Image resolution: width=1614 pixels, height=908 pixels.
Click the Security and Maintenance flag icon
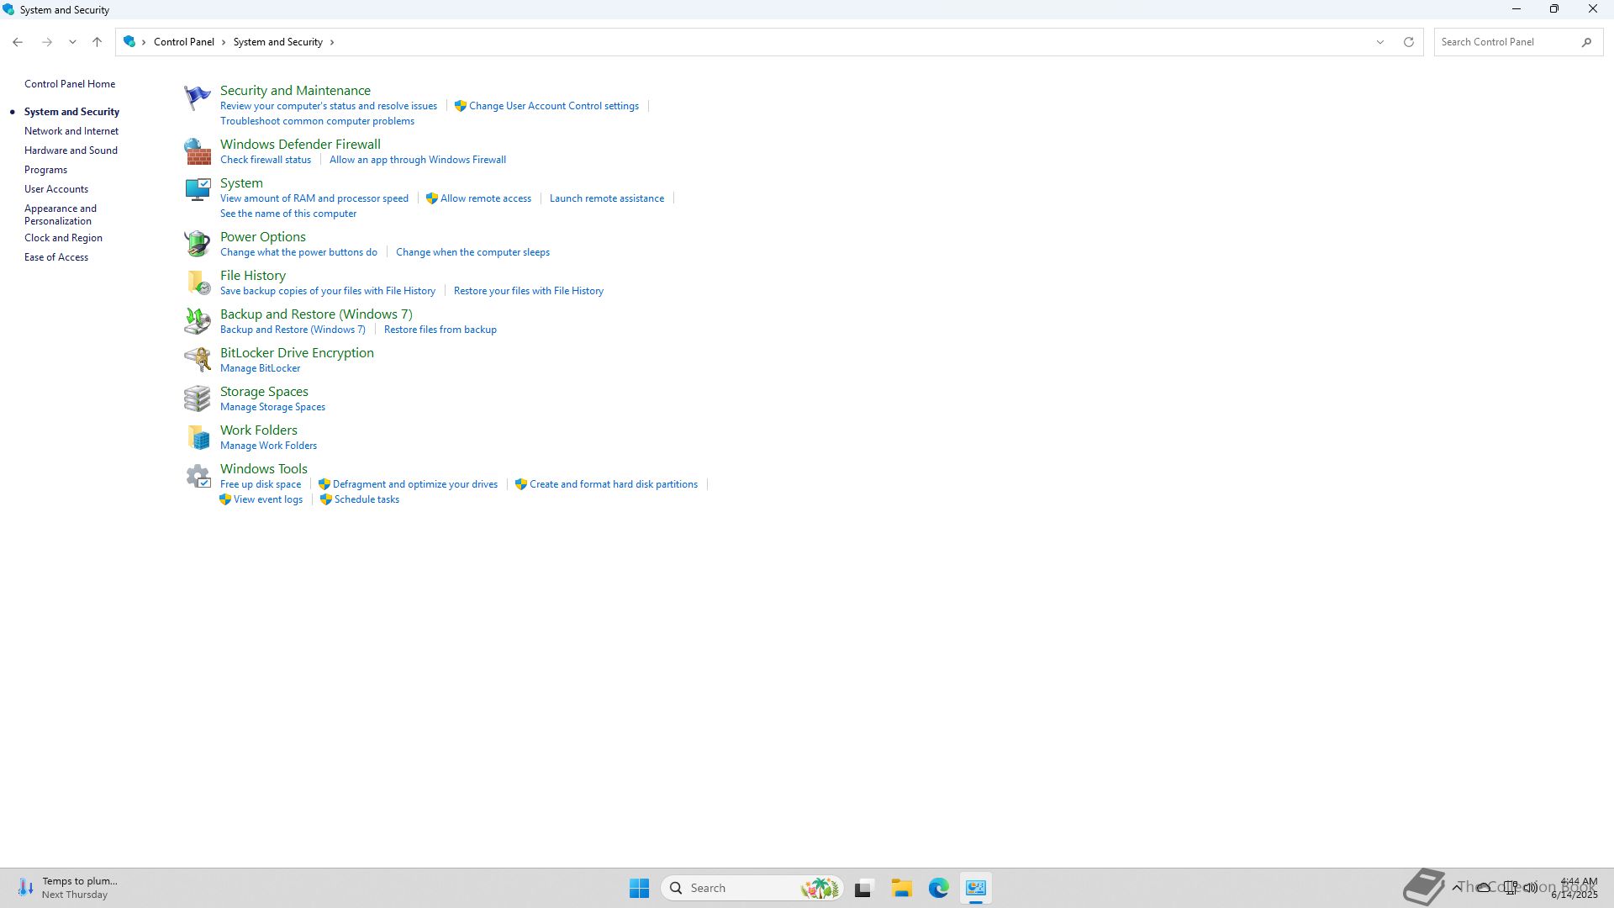click(x=197, y=98)
